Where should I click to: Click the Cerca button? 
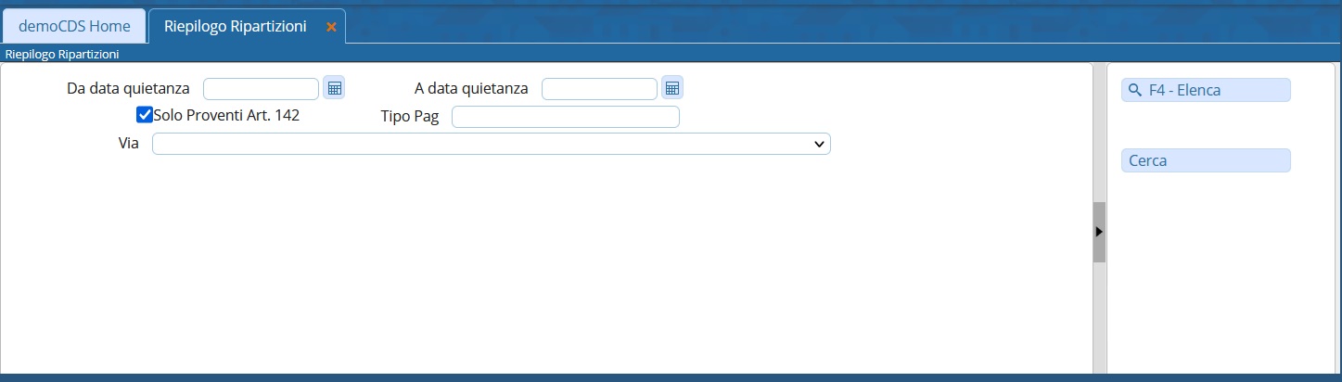click(1206, 160)
